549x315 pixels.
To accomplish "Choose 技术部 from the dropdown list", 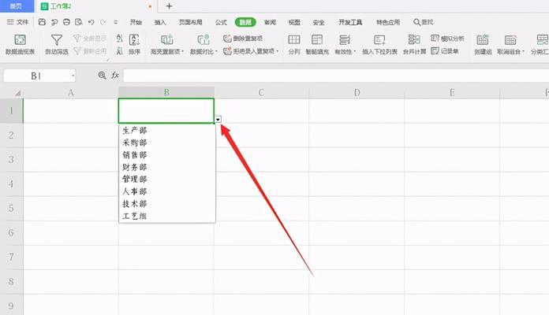I will pyautogui.click(x=167, y=204).
